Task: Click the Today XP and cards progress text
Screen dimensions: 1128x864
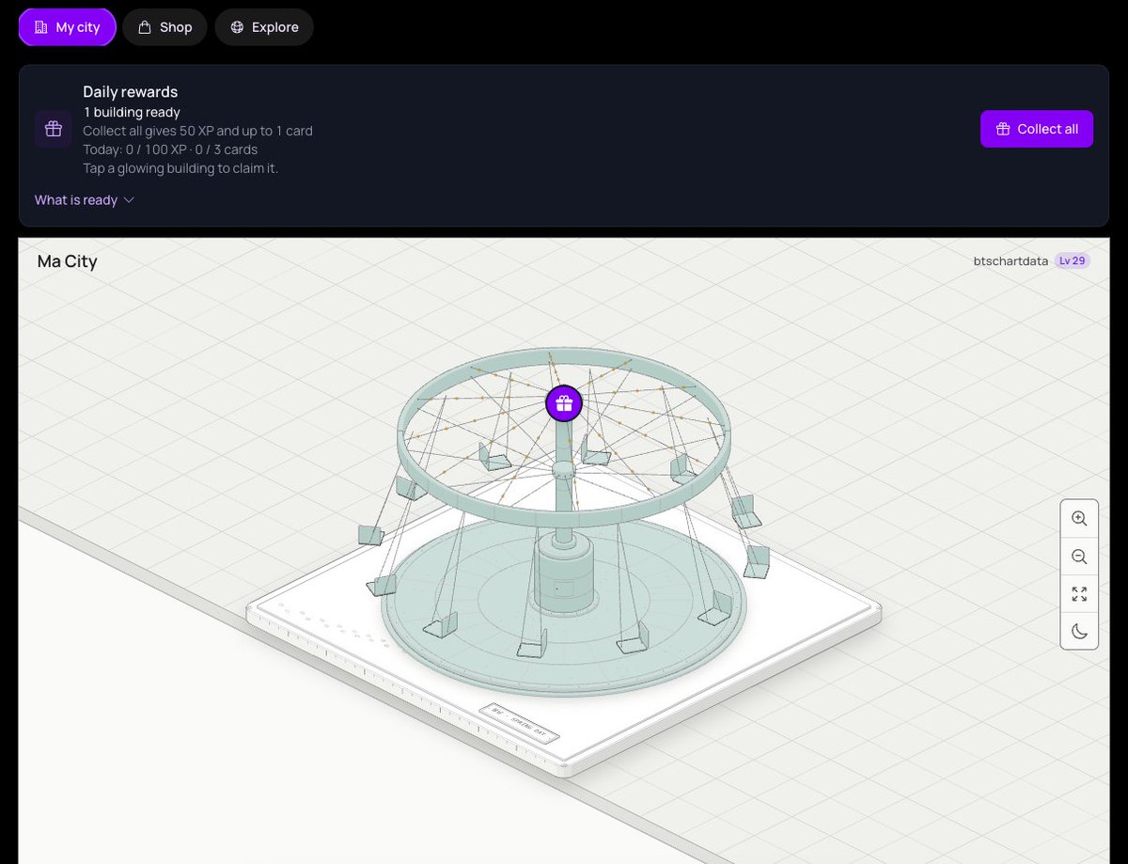Action: [x=170, y=149]
